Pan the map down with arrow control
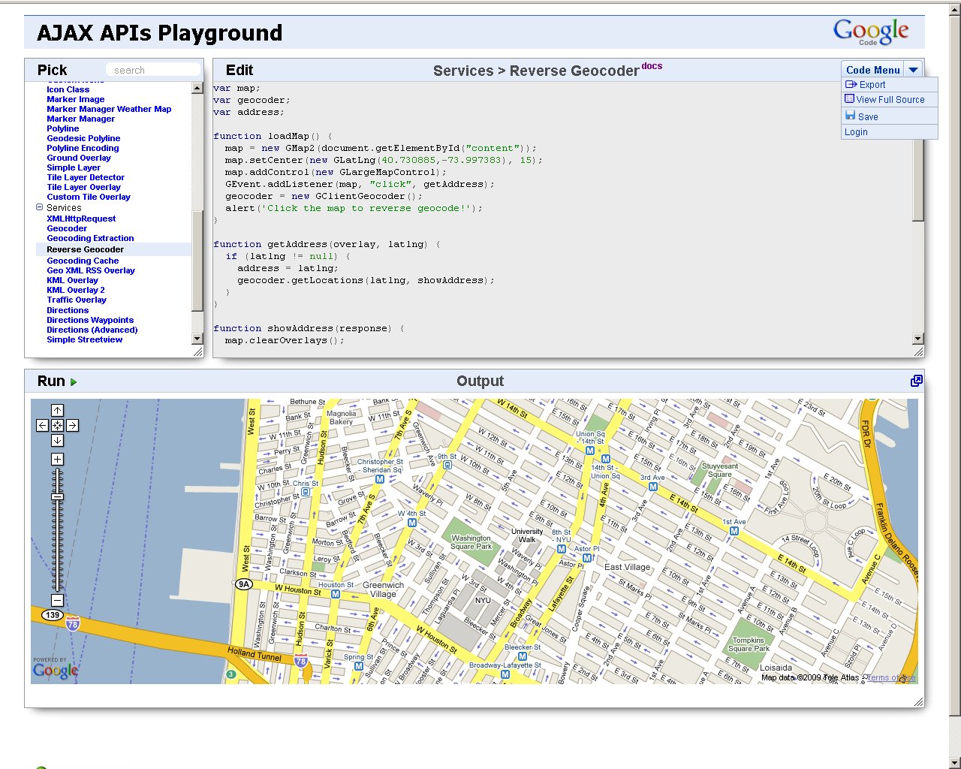 click(57, 440)
